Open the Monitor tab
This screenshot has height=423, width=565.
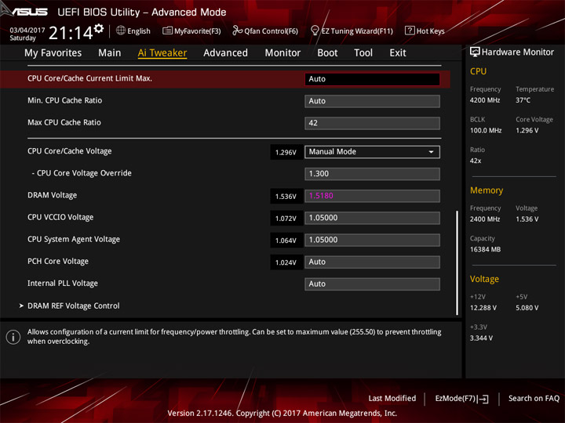pos(282,53)
